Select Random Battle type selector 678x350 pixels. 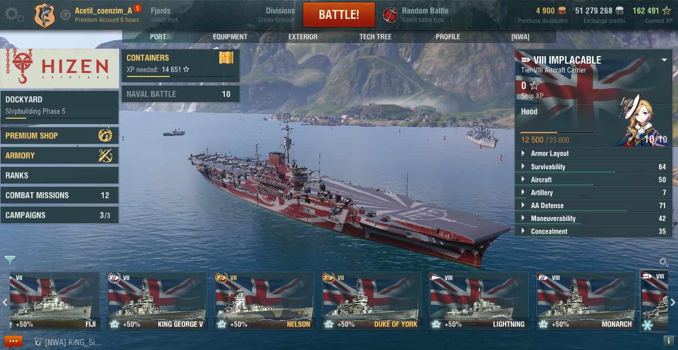click(x=416, y=15)
